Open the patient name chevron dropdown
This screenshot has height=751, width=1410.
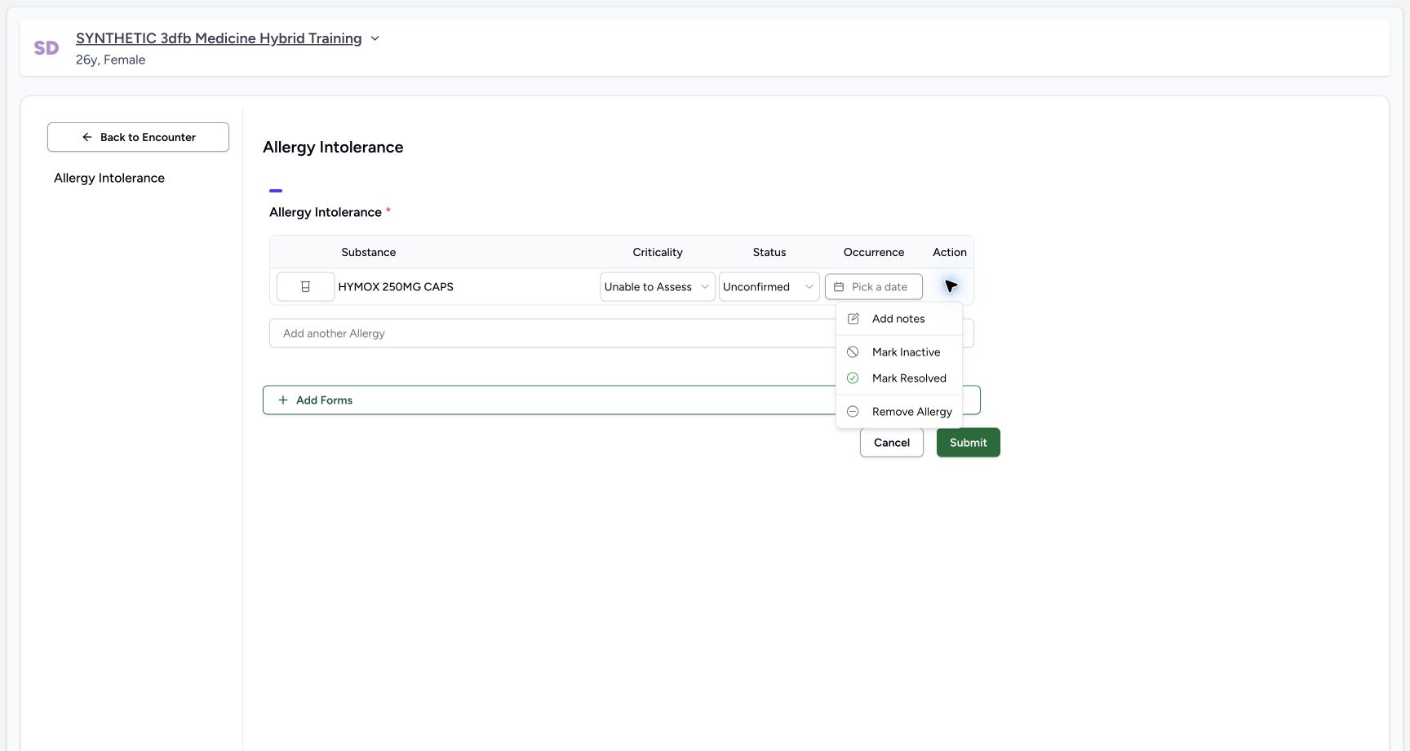point(375,38)
